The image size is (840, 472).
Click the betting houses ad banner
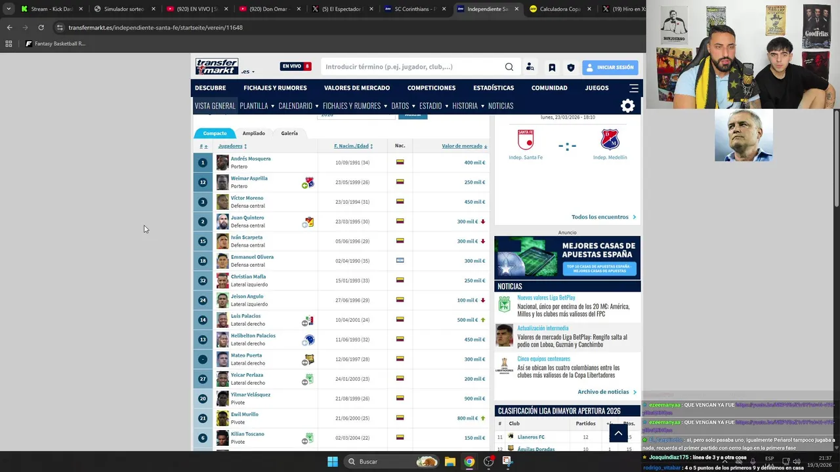568,258
